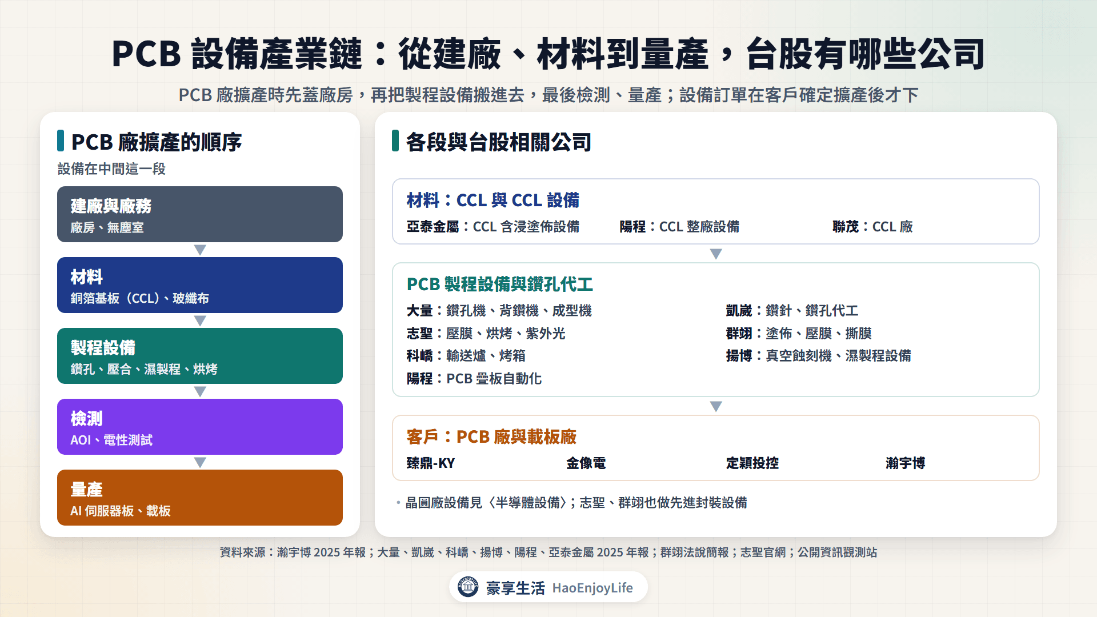Click the company name 定穎投控

click(752, 463)
